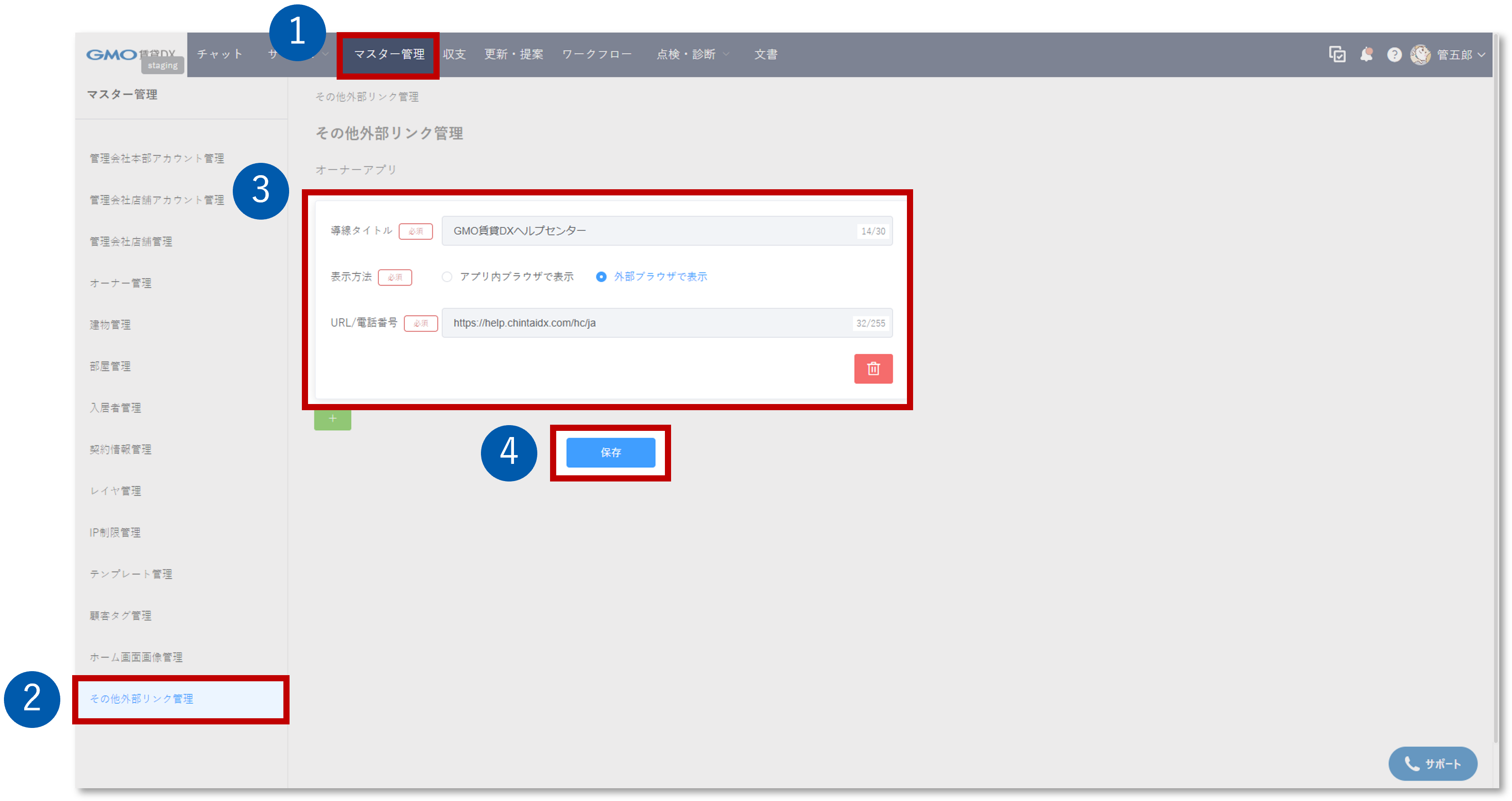
Task: Click the 導線タイトル input field
Action: coord(646,231)
